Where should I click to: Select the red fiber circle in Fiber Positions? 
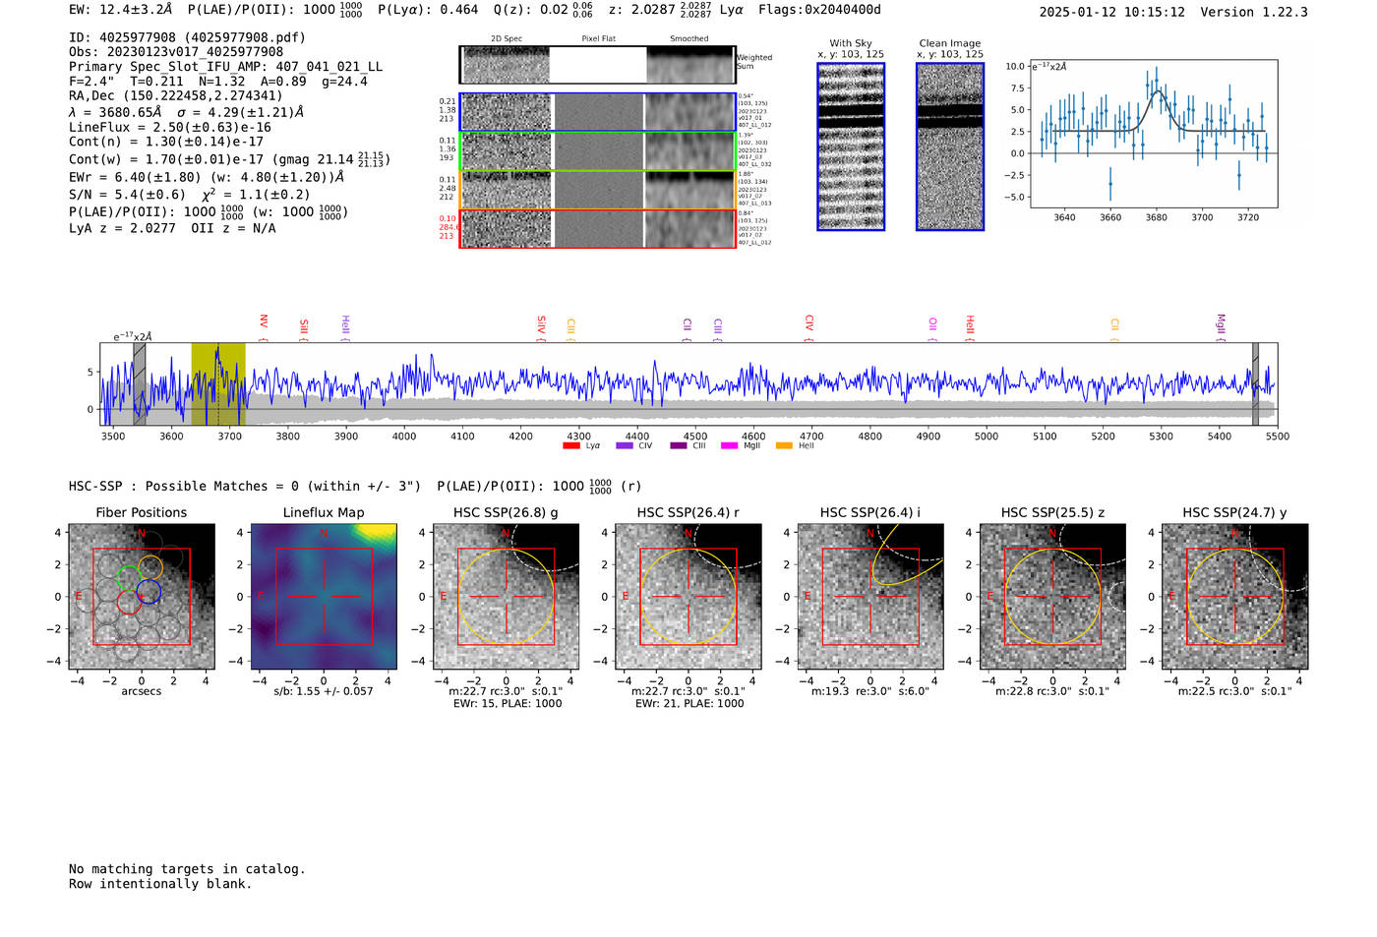point(129,602)
